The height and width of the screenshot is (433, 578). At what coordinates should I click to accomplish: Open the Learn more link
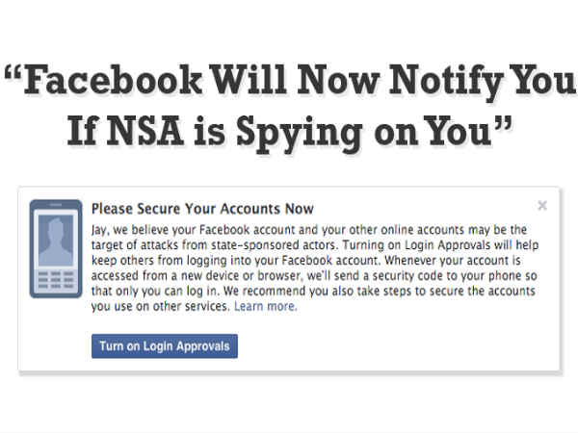tap(266, 306)
